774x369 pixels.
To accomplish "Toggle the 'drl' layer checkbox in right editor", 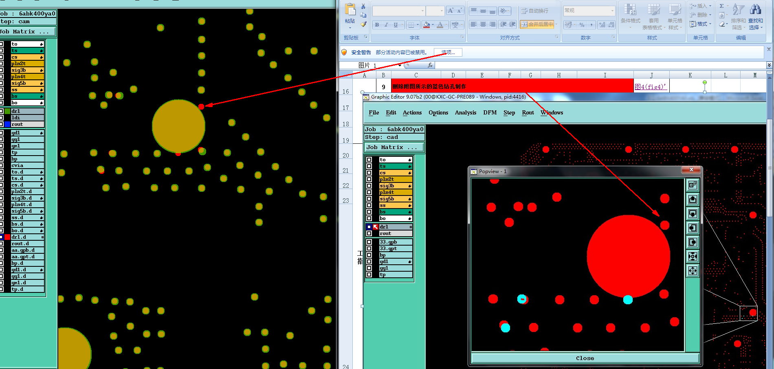I will click(369, 227).
